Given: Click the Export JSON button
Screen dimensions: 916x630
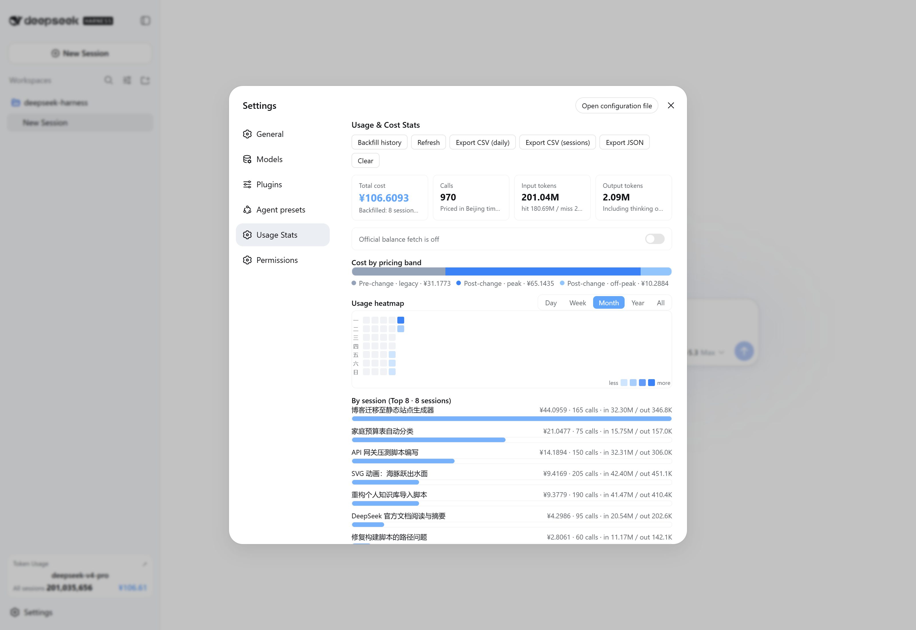Looking at the screenshot, I should [625, 143].
